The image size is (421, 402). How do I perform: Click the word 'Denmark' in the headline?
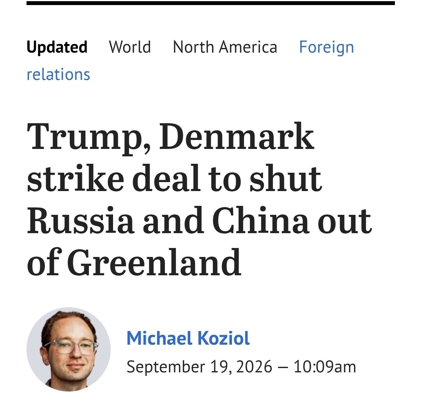(x=237, y=136)
